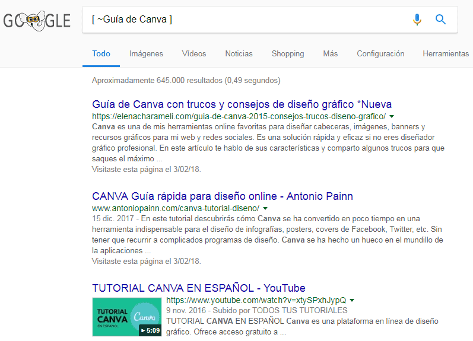
Task: Click the elenacharameli.com green URL
Action: coord(239,116)
